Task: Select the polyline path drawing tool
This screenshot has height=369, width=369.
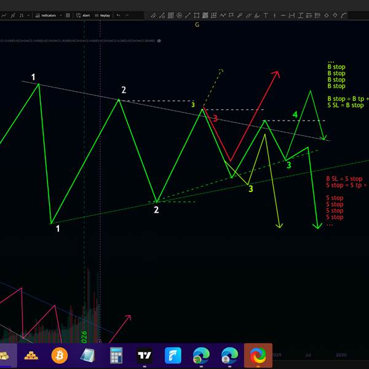Action: pos(223,15)
